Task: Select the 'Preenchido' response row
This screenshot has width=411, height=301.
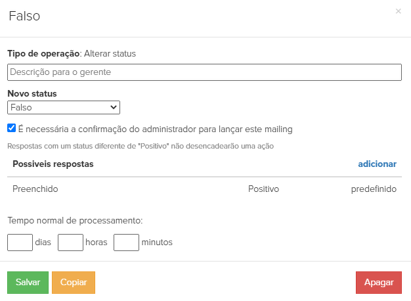Action: (35, 189)
